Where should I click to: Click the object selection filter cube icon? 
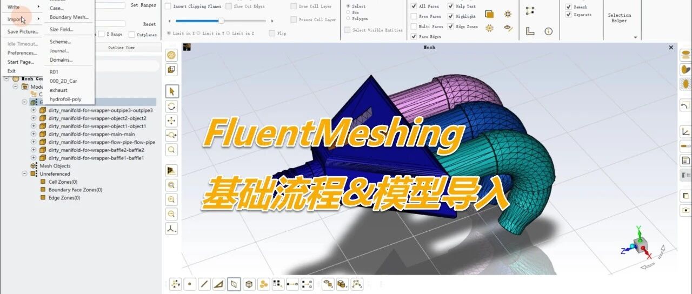pos(249,284)
